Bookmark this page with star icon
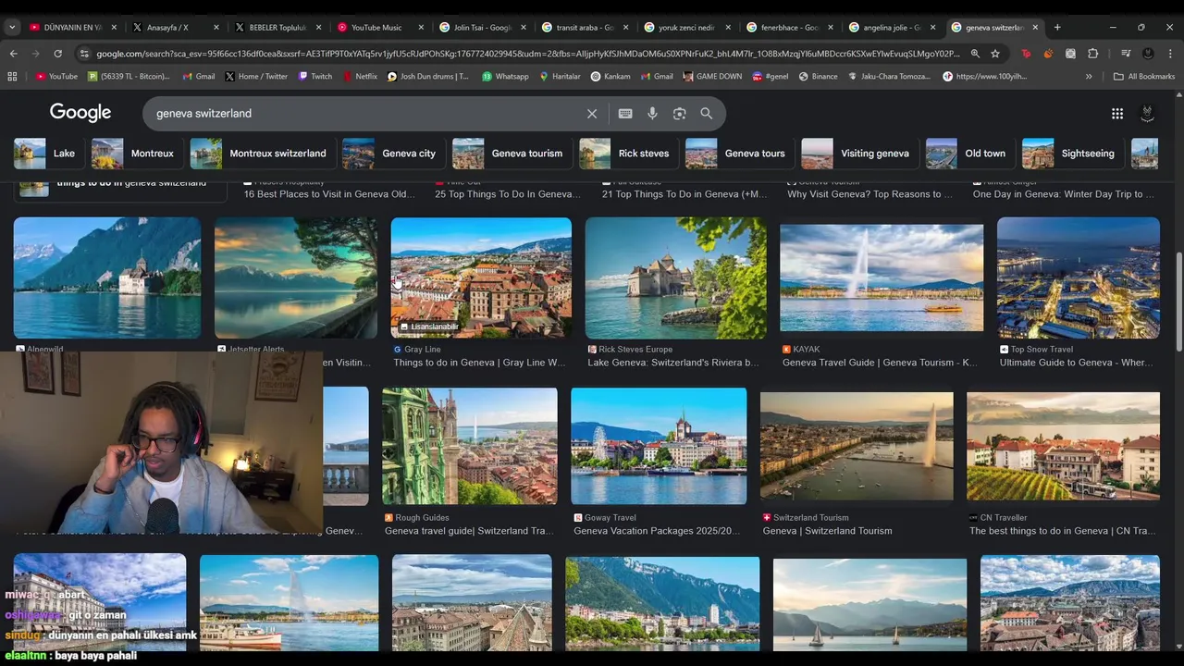Screen dimensions: 1184x666 pyautogui.click(x=995, y=54)
